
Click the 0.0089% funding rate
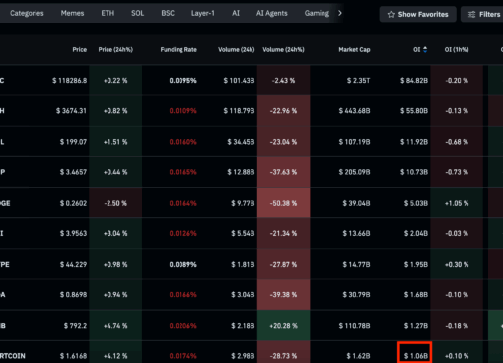tap(182, 265)
